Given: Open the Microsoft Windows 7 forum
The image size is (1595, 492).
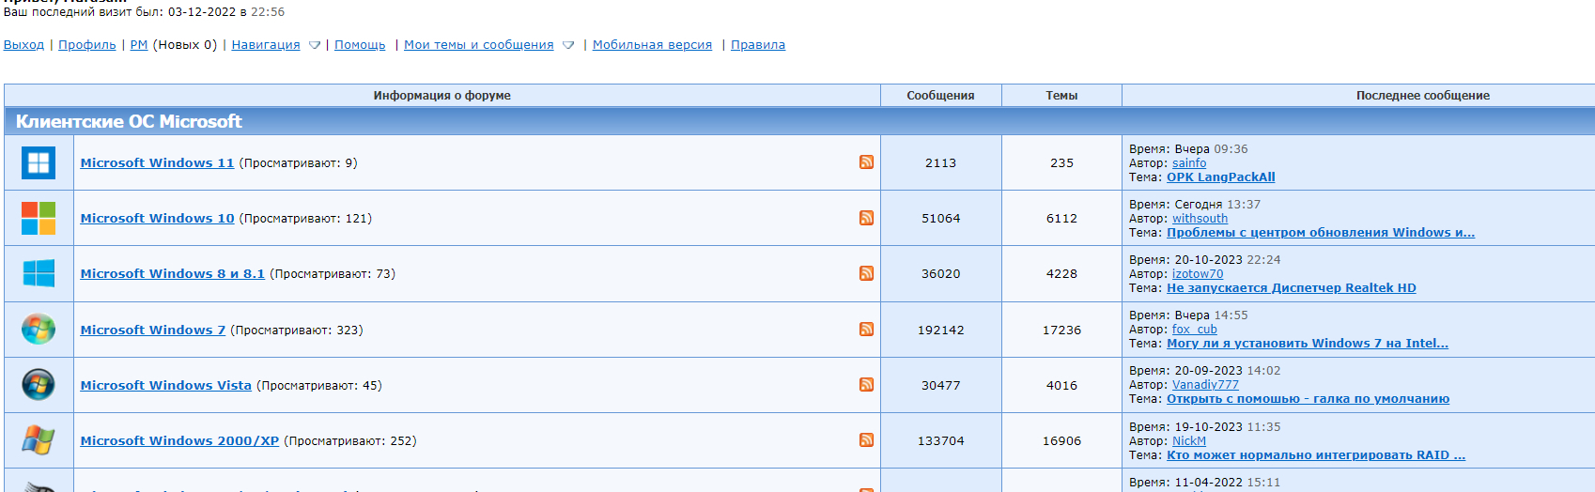Looking at the screenshot, I should (x=153, y=330).
